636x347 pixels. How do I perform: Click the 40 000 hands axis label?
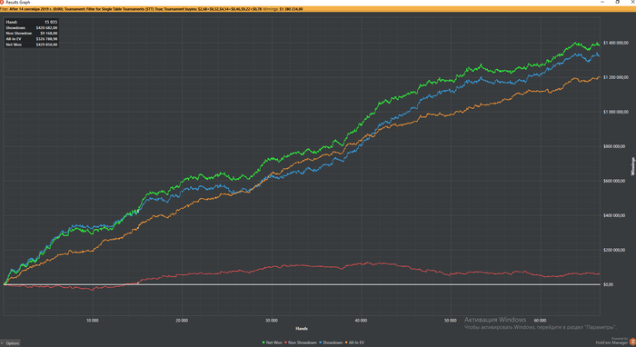[361, 321]
